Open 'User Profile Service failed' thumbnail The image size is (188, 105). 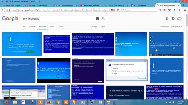tap(125, 93)
